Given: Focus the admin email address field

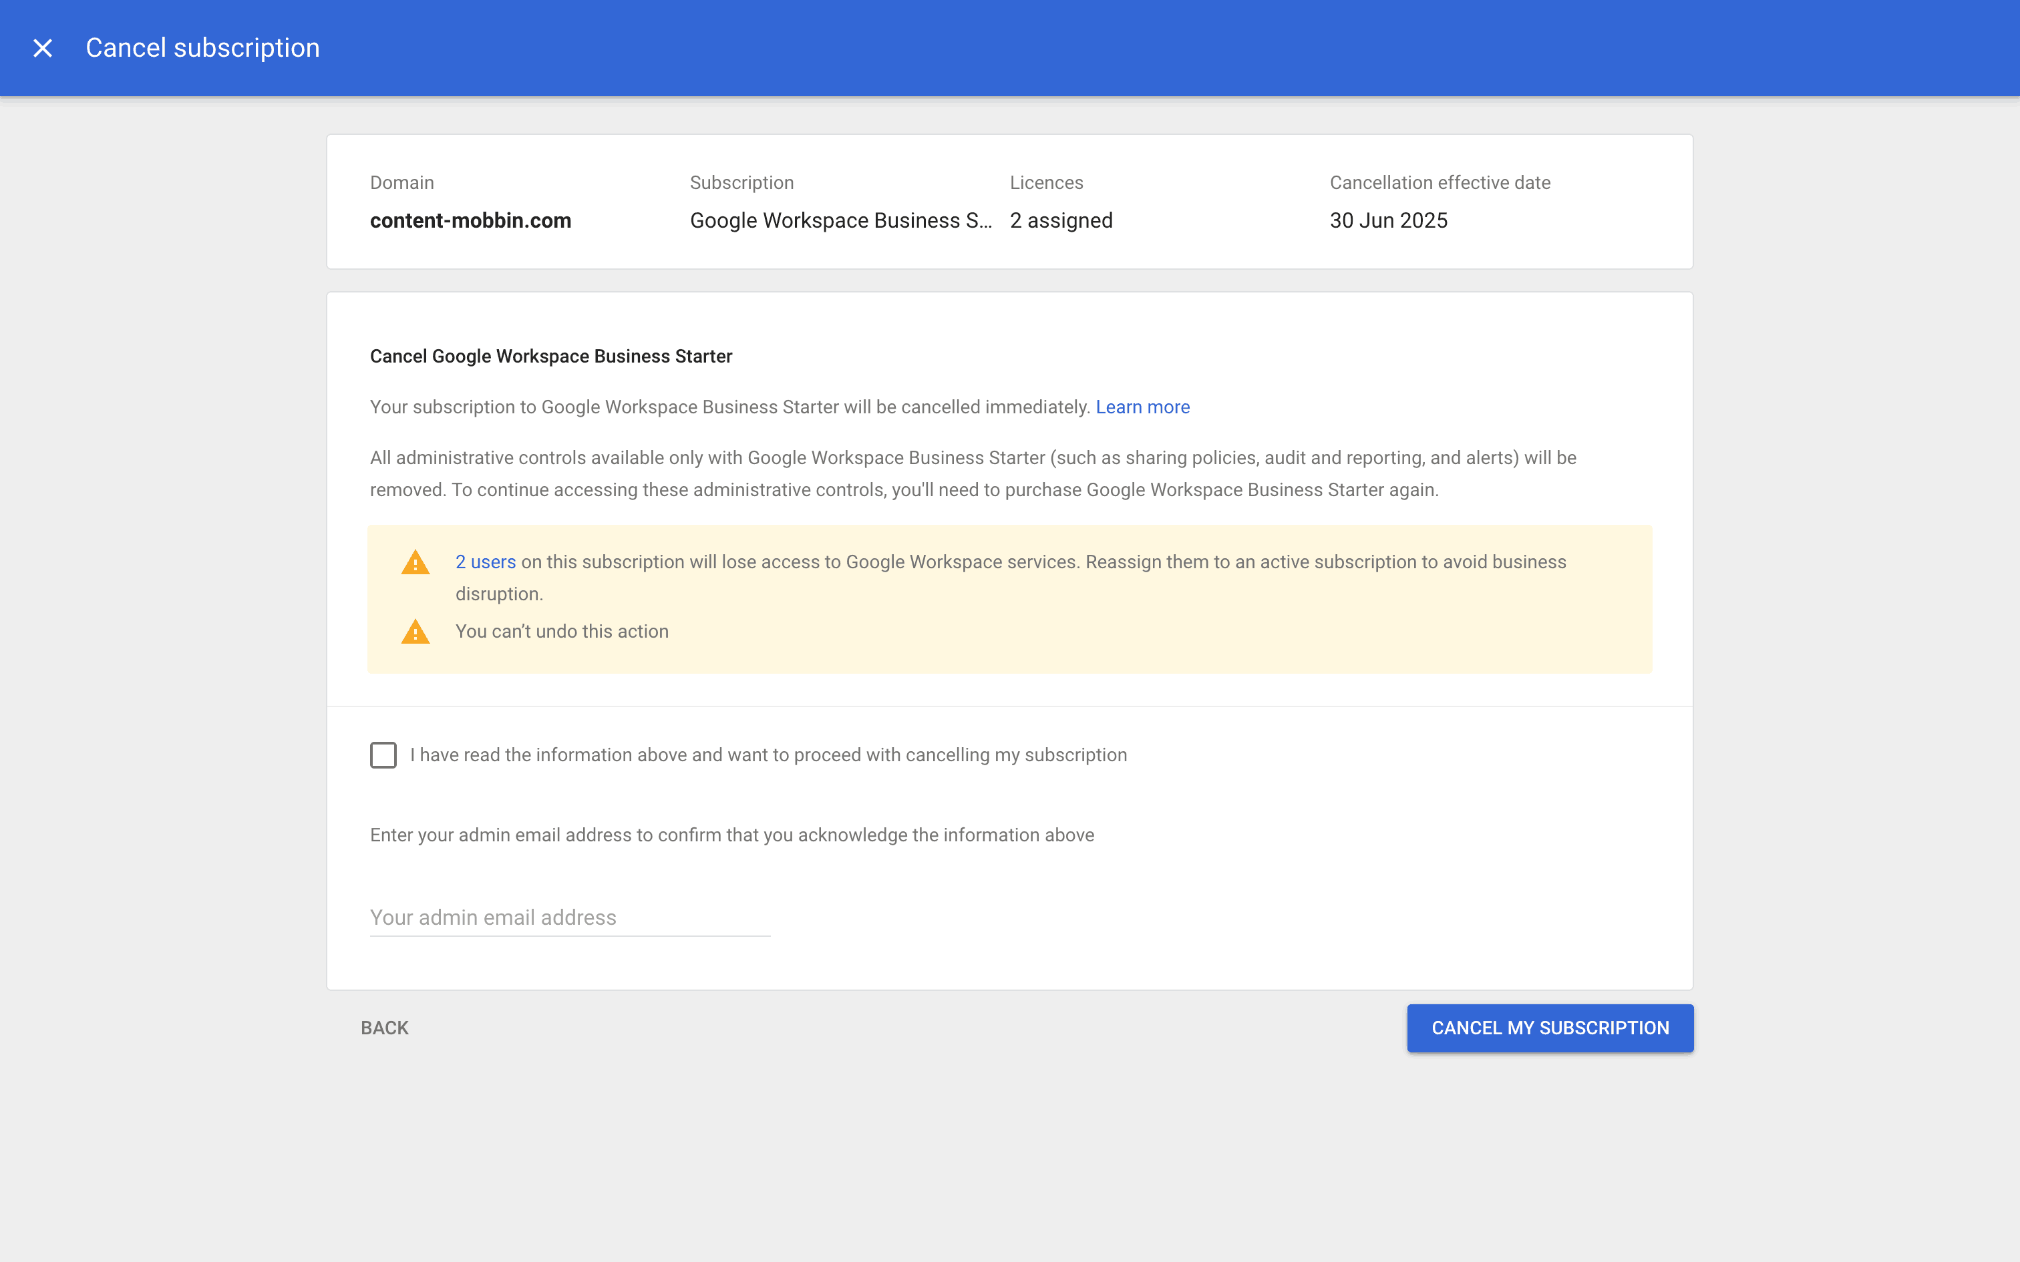Looking at the screenshot, I should tap(569, 917).
